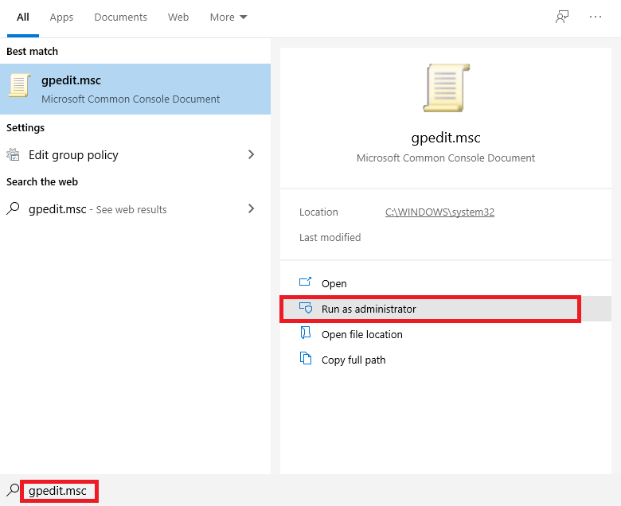Click the feedback person icon
Image resolution: width=621 pixels, height=506 pixels.
(562, 17)
